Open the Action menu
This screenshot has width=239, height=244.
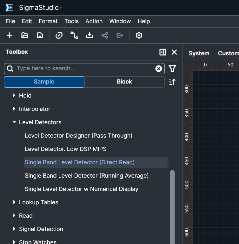coord(94,21)
